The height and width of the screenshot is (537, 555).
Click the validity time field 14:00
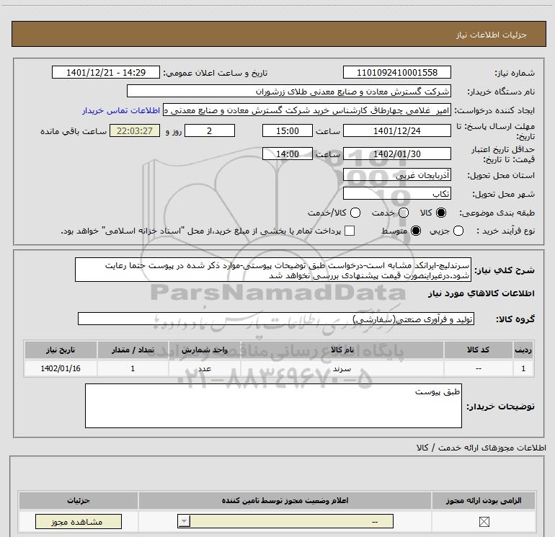(288, 154)
